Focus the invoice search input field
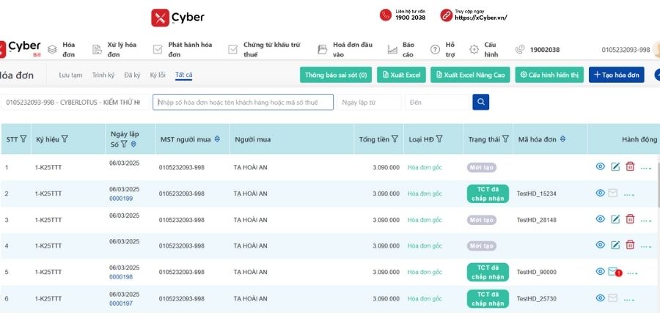 click(x=243, y=102)
